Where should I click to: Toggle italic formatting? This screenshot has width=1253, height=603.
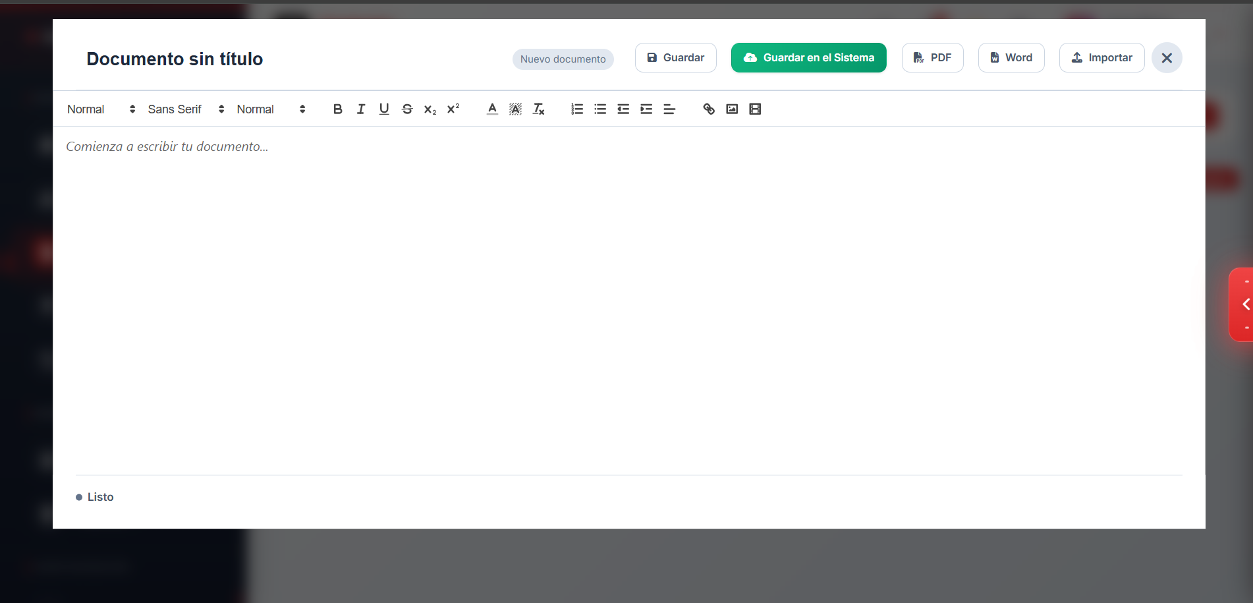pos(360,109)
